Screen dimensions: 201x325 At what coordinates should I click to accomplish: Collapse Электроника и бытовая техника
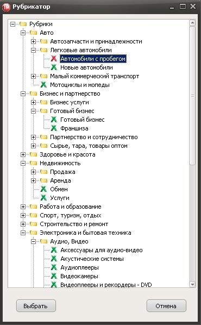(23, 233)
